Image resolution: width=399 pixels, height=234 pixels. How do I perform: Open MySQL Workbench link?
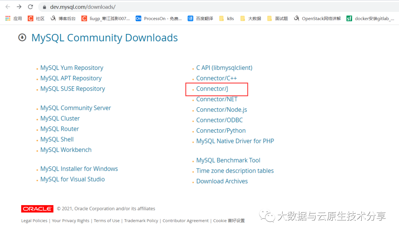point(66,150)
